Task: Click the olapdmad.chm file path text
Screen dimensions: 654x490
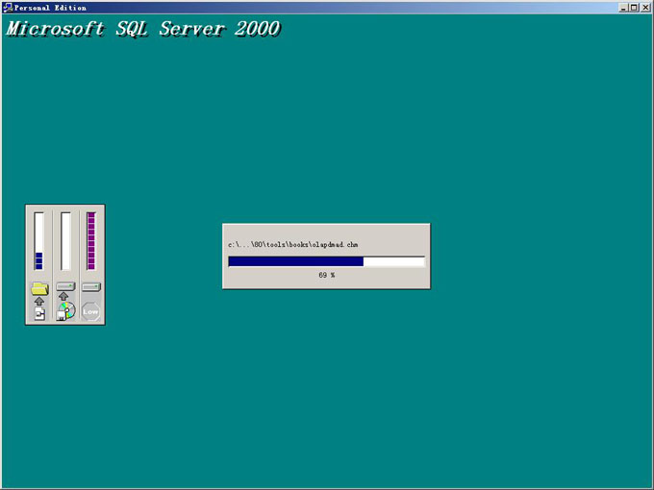Action: [x=292, y=245]
